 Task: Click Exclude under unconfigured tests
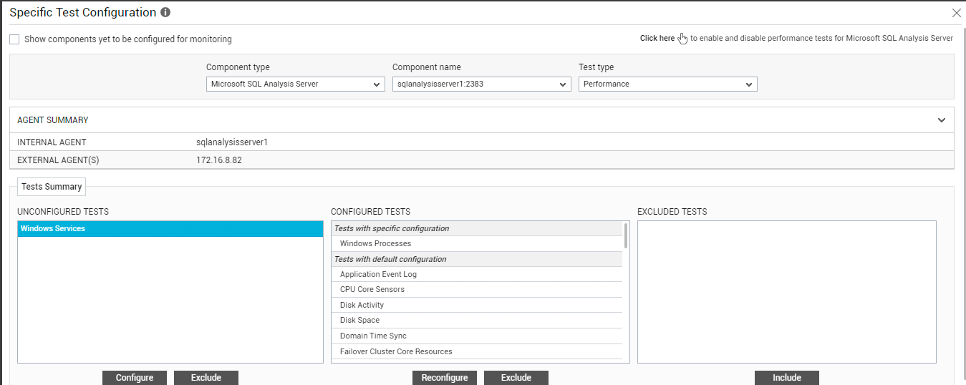click(206, 378)
